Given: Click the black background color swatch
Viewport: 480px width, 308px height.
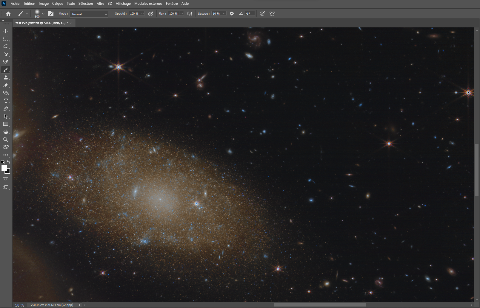Looking at the screenshot, I should [x=8, y=172].
